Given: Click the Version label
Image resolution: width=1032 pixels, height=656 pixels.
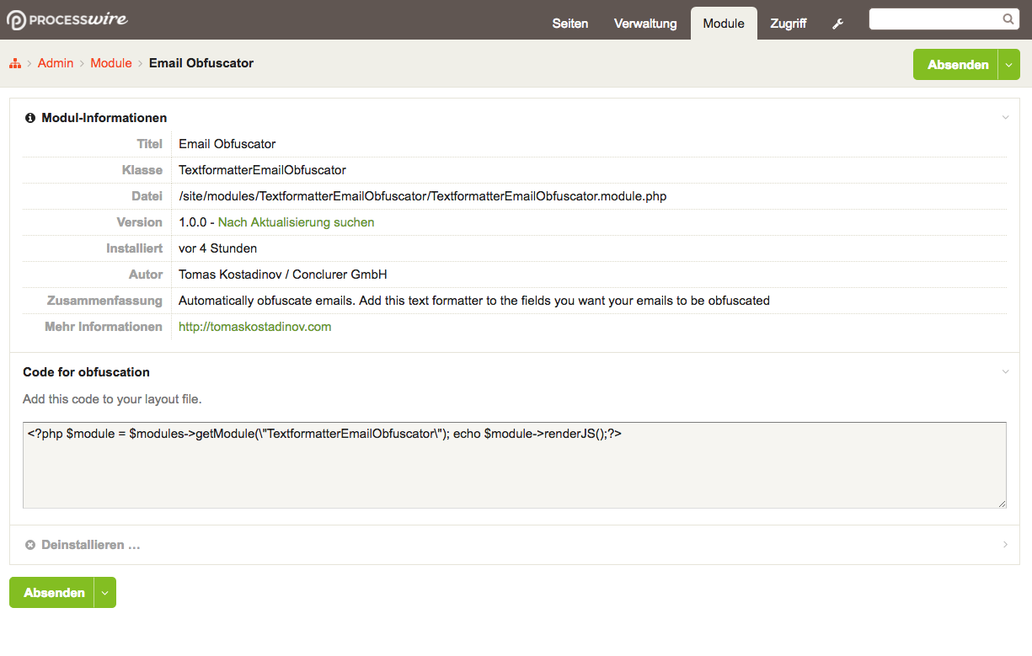Looking at the screenshot, I should click(x=140, y=222).
